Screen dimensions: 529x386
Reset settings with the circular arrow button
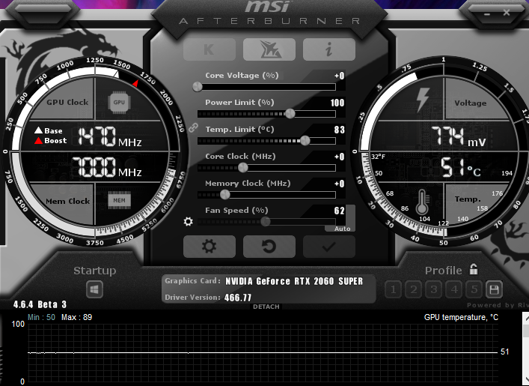(269, 247)
